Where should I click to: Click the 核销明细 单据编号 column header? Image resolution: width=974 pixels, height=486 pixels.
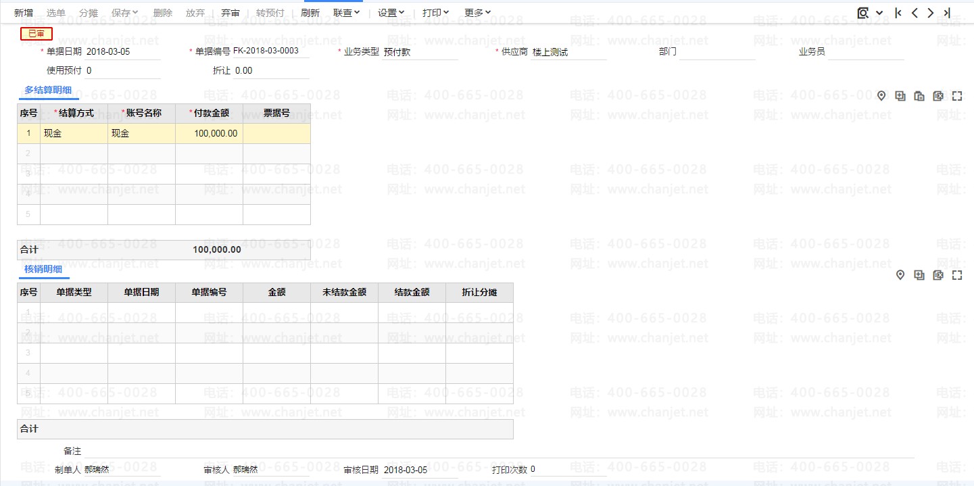click(x=209, y=293)
